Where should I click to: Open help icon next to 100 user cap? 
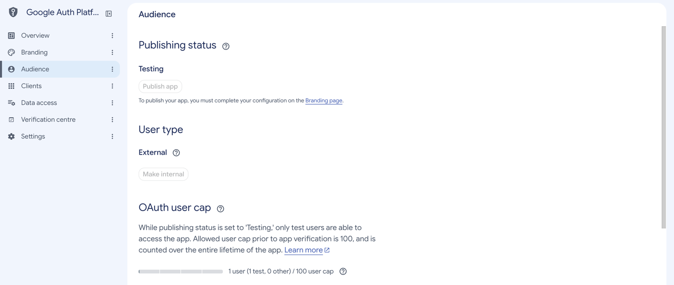coord(343,271)
